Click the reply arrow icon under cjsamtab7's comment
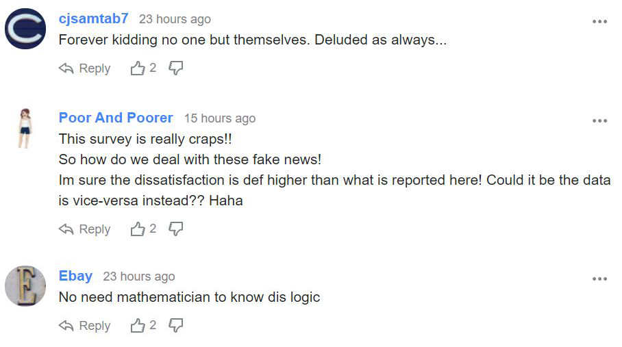 pos(66,68)
